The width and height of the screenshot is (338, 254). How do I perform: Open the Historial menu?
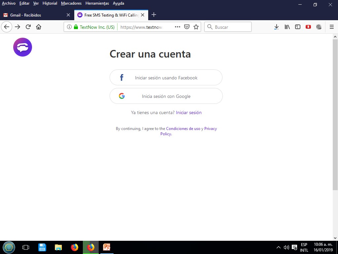coord(50,3)
